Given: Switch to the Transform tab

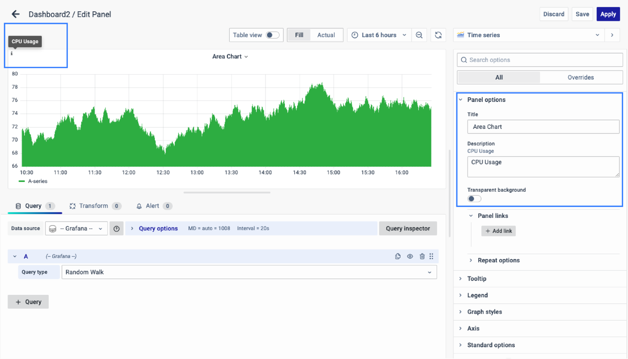Looking at the screenshot, I should (x=94, y=206).
